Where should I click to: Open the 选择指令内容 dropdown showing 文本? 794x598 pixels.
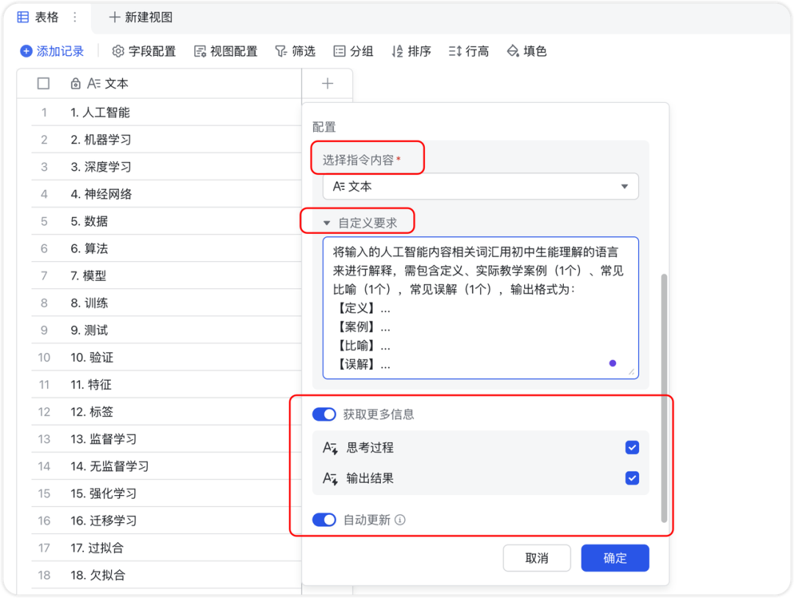[481, 187]
